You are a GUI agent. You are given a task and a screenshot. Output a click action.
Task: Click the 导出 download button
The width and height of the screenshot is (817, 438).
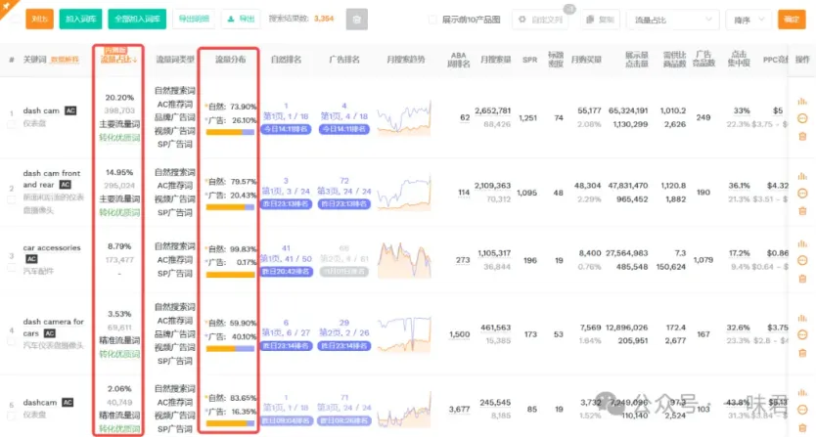(x=241, y=19)
